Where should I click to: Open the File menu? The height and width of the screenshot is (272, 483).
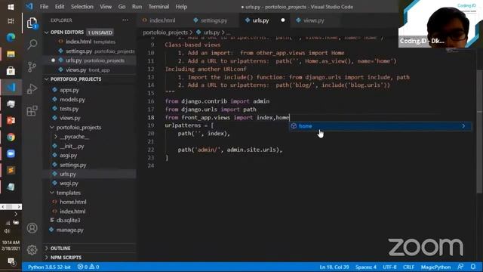coord(44,7)
